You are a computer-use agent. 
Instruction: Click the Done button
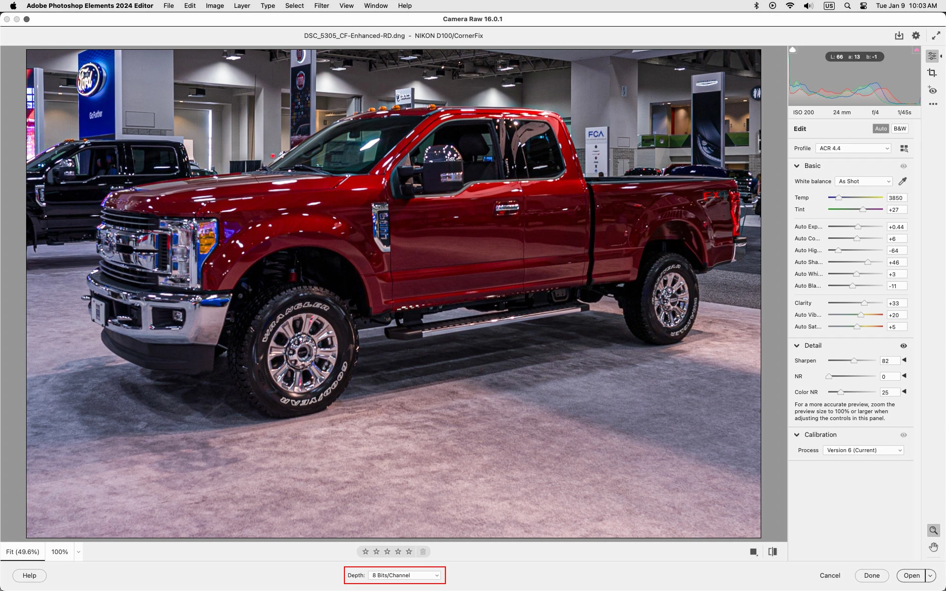pos(871,575)
